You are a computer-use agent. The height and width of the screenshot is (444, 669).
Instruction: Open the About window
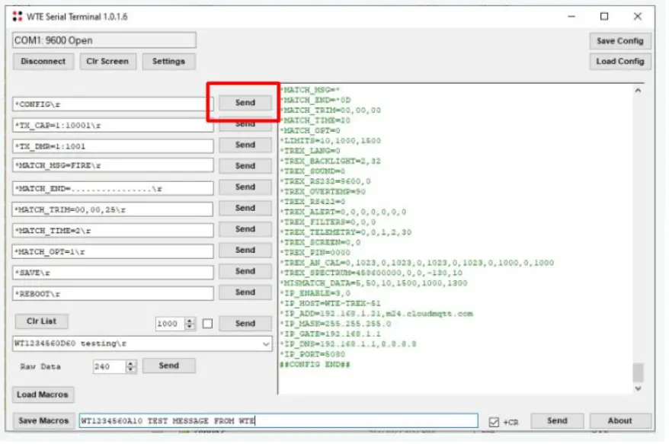(620, 420)
